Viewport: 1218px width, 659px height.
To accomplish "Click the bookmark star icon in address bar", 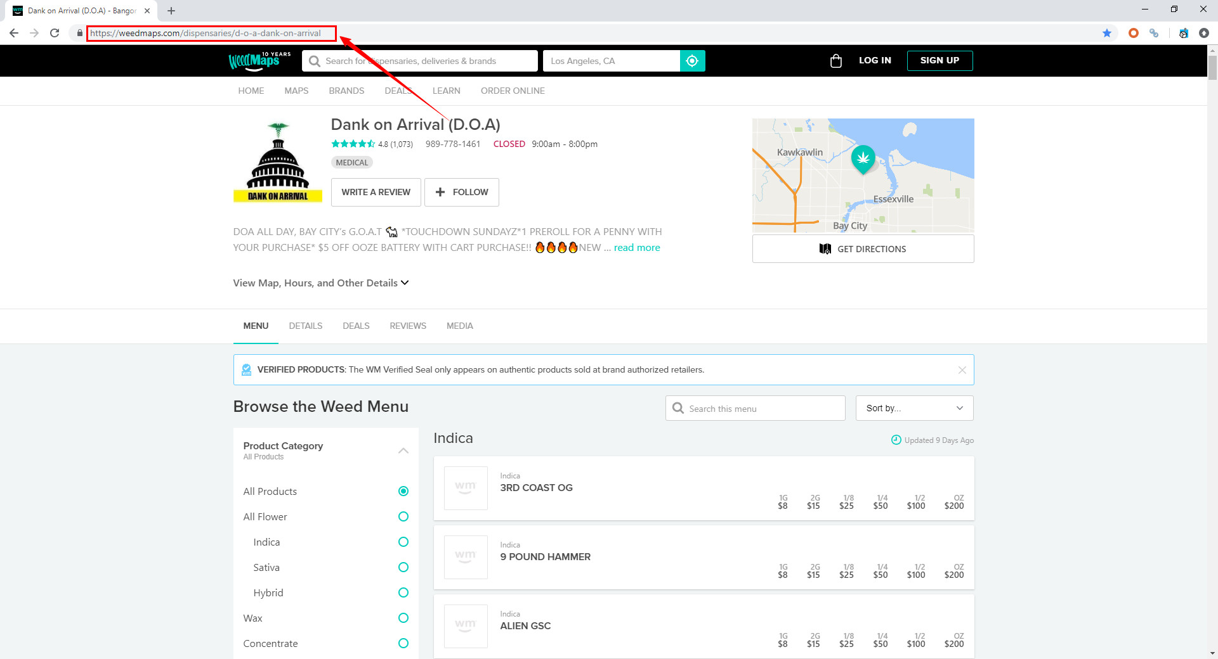I will click(x=1107, y=33).
